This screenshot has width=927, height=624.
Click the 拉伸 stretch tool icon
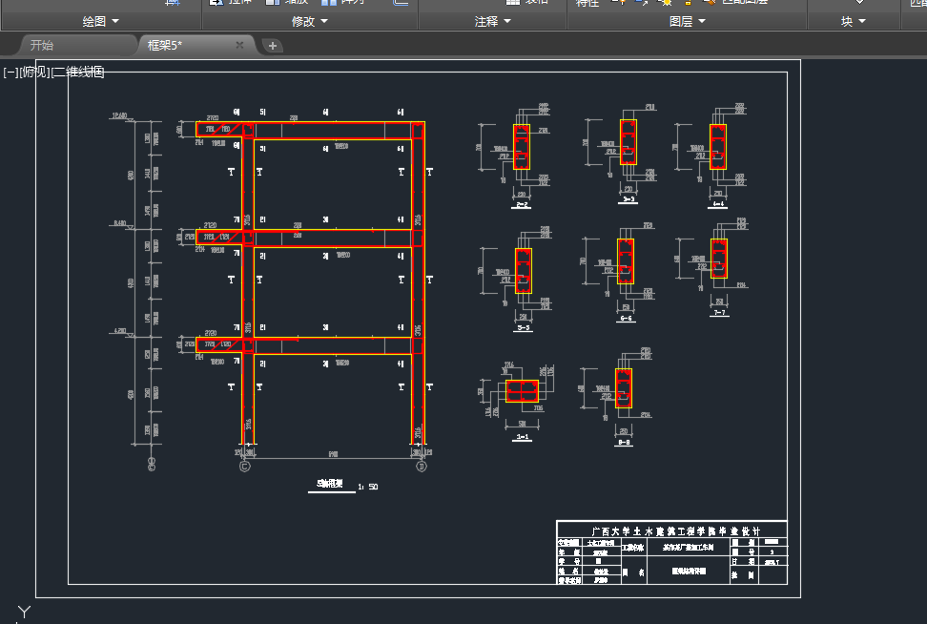(216, 2)
